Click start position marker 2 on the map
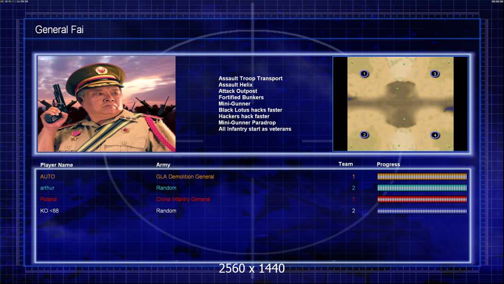The width and height of the screenshot is (504, 284). coord(364,135)
